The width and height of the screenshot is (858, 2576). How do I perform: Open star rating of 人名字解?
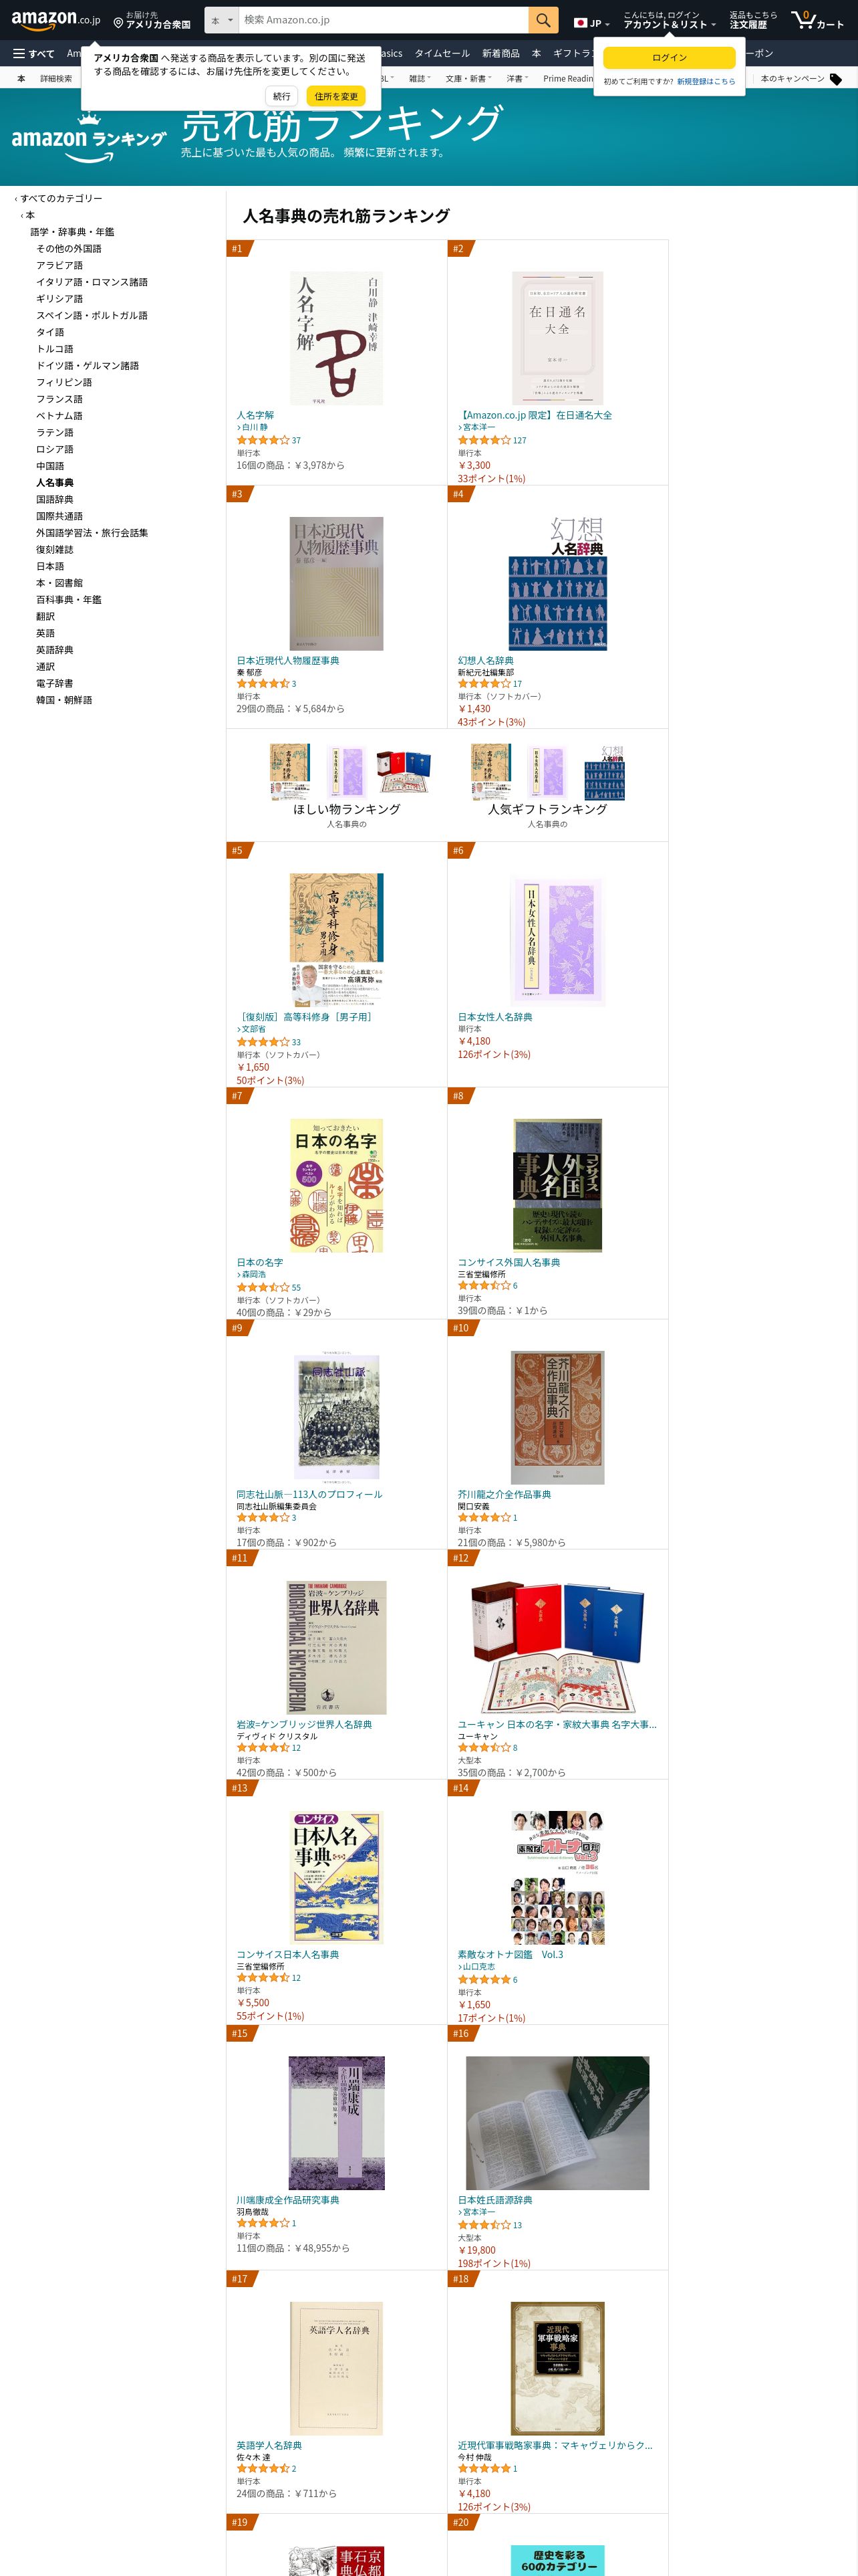pyautogui.click(x=263, y=440)
